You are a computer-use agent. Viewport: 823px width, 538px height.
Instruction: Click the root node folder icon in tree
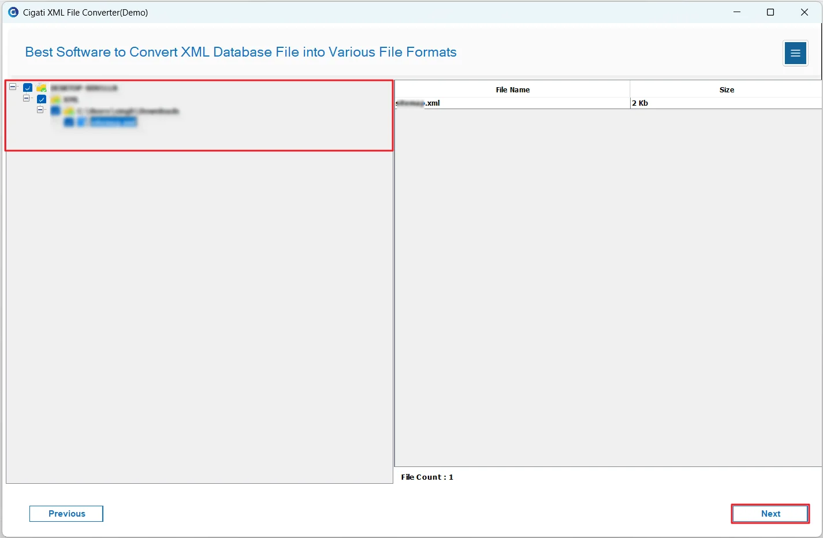[42, 88]
